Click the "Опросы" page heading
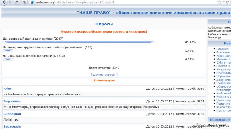Image resolution: width=231 pixels, height=129 pixels. tap(104, 24)
